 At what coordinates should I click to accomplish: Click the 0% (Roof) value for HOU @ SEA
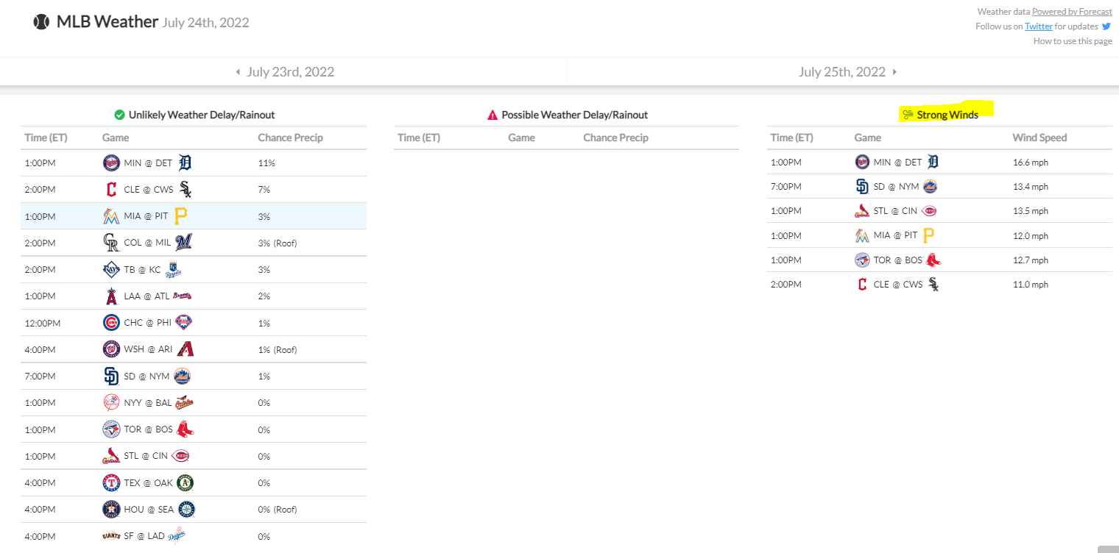coord(278,510)
